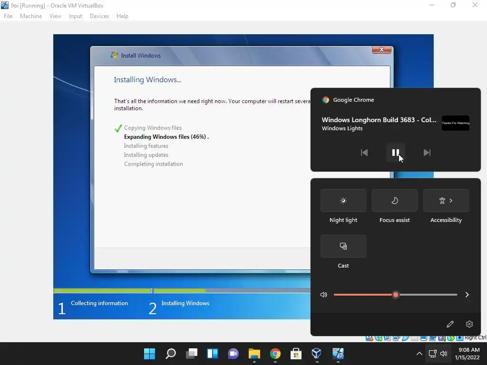Open audio output options chevron beside volume
The image size is (487, 365).
click(467, 295)
